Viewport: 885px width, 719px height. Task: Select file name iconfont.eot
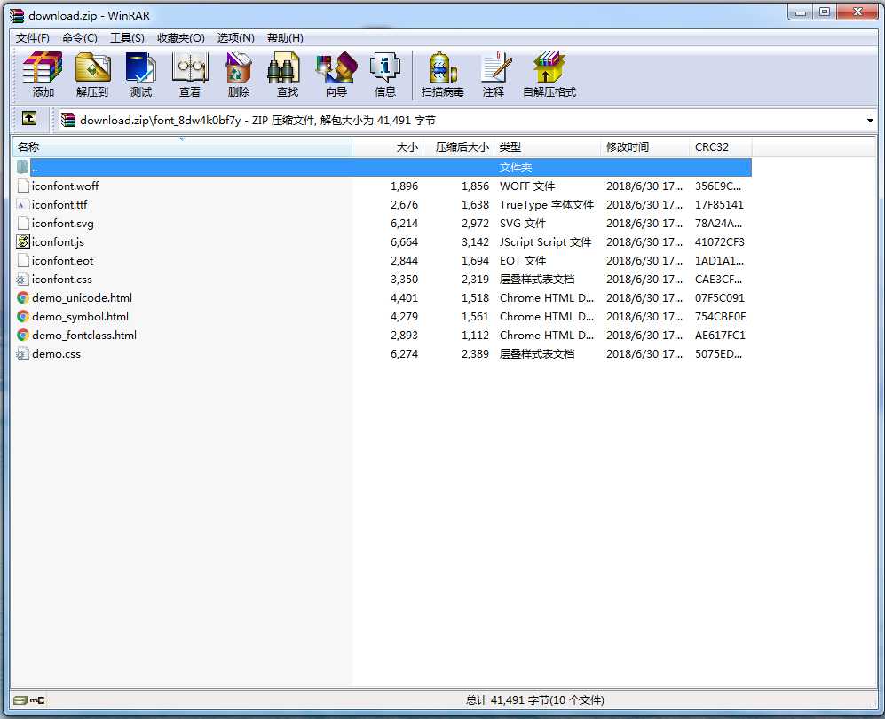[x=62, y=260]
